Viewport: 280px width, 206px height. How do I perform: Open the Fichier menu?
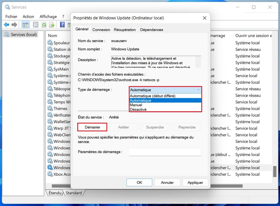[11, 16]
